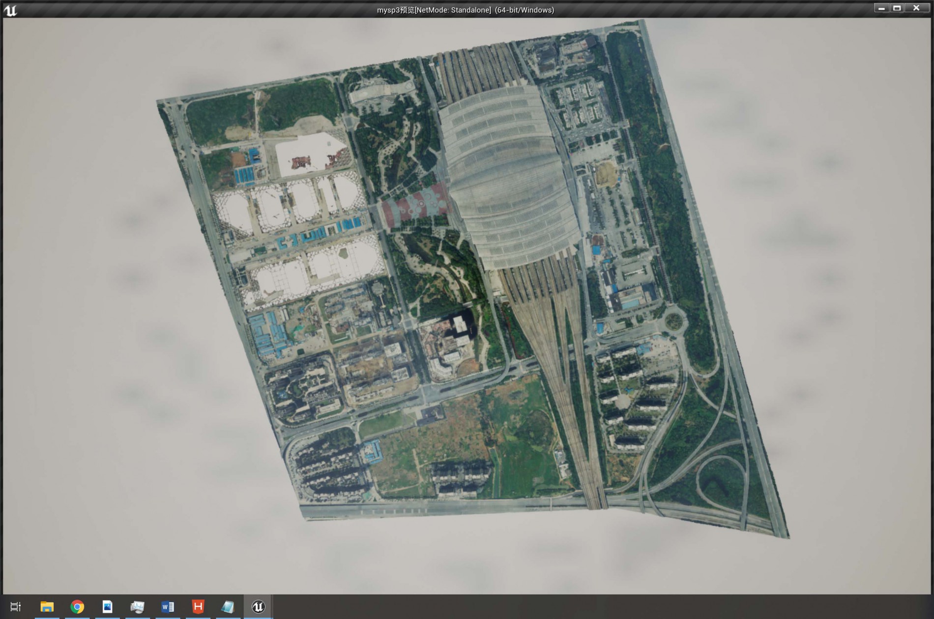
Task: Switch to Google Chrome in the taskbar
Action: coord(77,607)
